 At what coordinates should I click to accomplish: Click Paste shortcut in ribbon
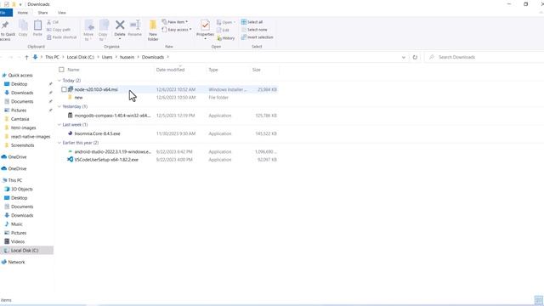[x=62, y=37]
